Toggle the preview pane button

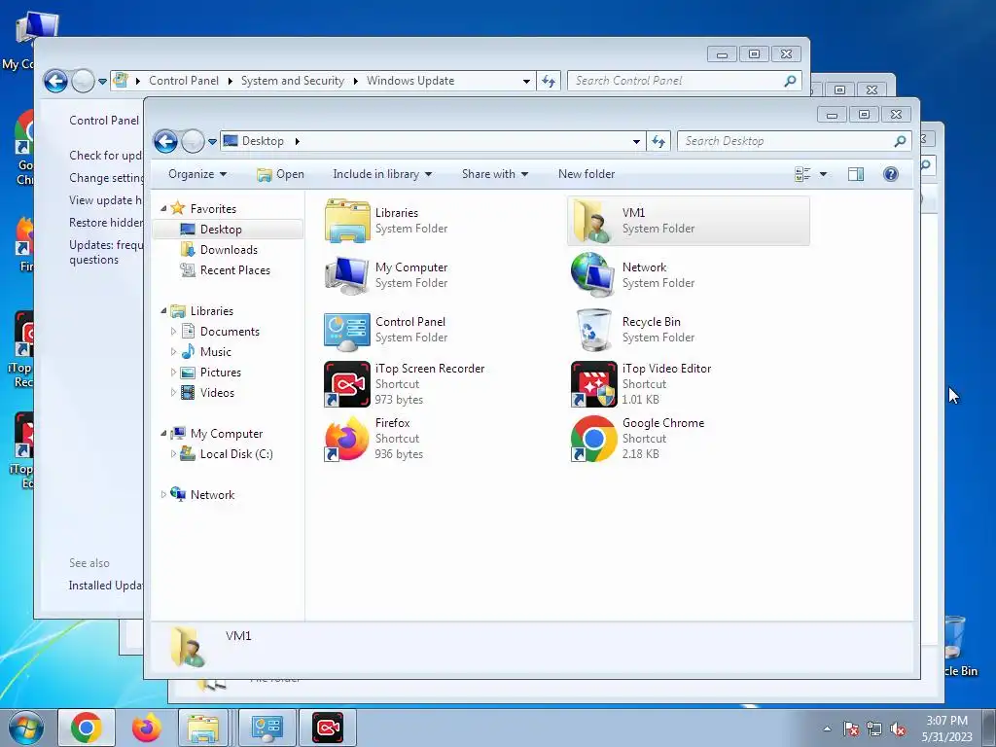tap(856, 174)
